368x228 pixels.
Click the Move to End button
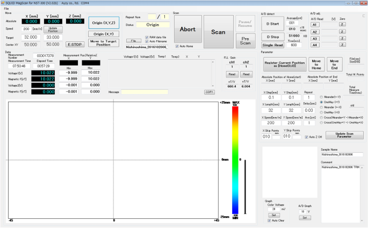(334, 64)
